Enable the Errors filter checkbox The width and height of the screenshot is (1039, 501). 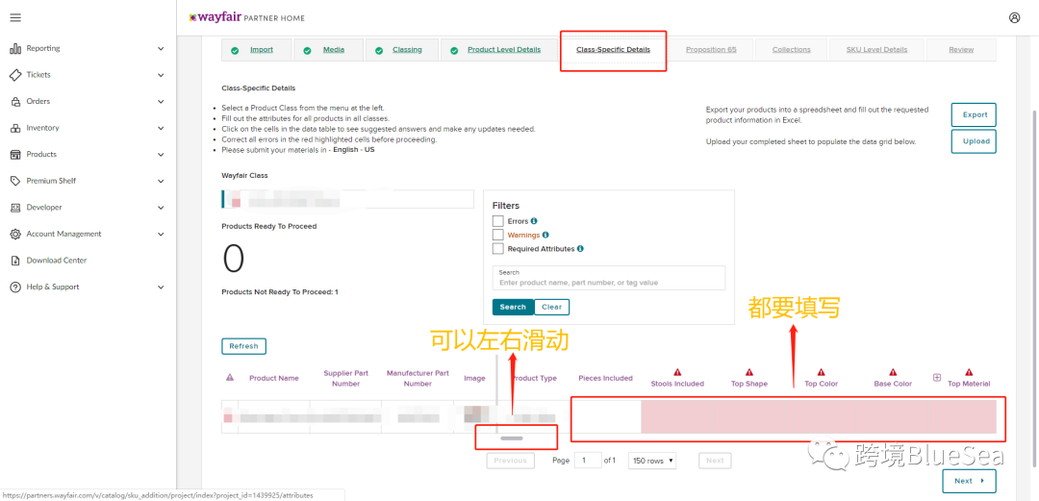tap(498, 220)
